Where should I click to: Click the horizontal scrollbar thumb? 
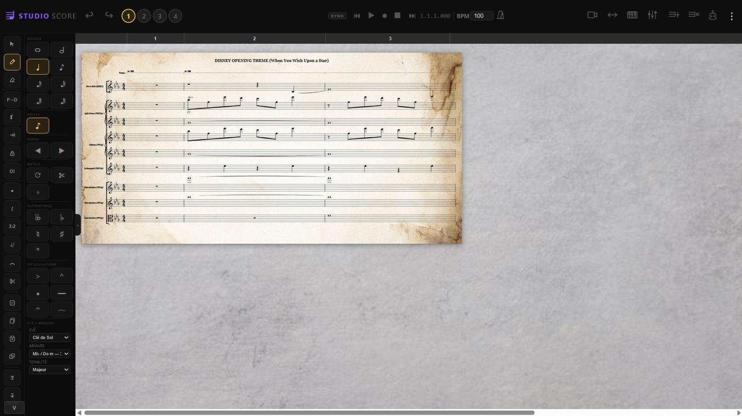coord(309,413)
